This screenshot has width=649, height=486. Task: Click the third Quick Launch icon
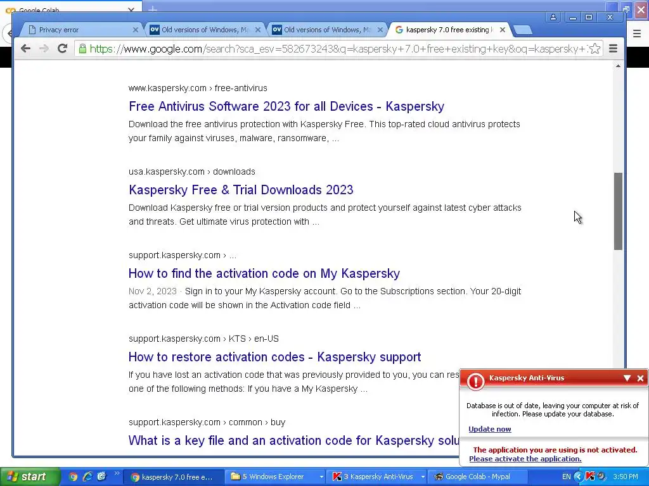[102, 477]
